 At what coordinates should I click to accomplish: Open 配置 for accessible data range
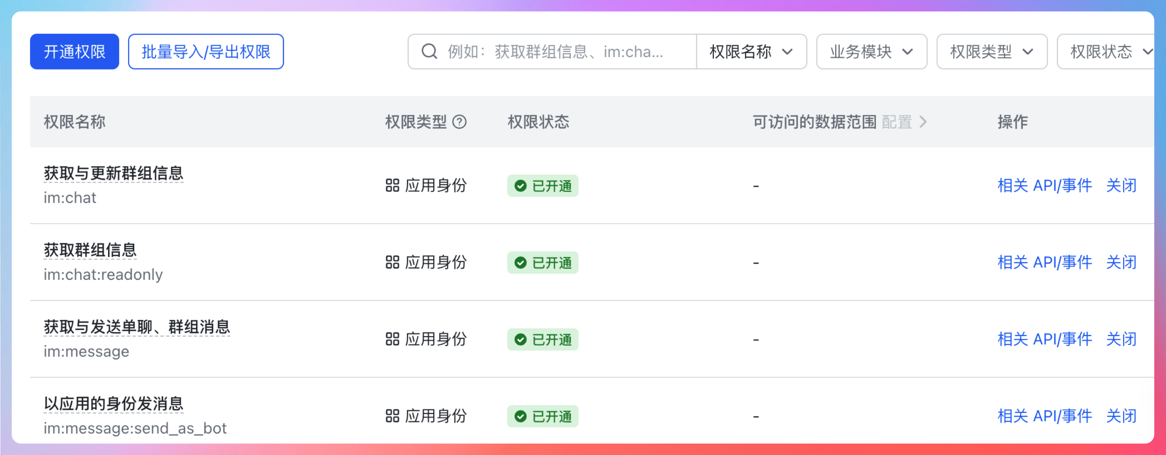(897, 122)
